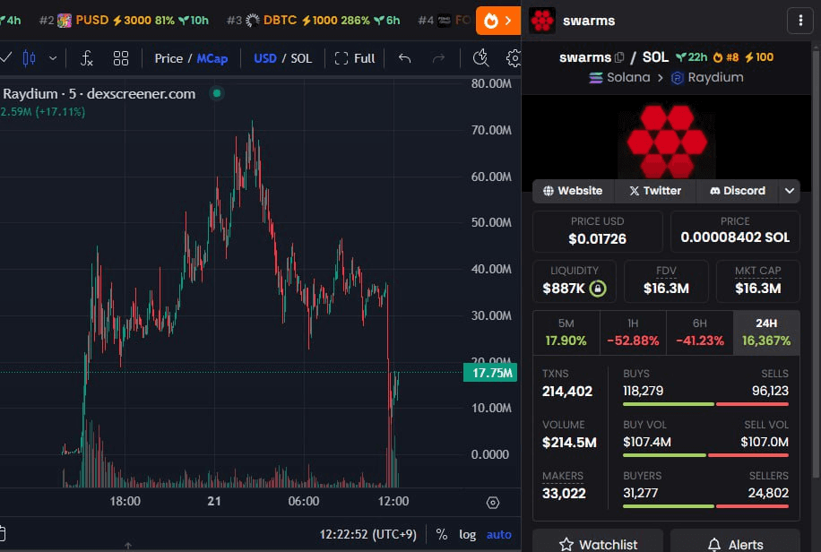Viewport: 821px width, 552px height.
Task: Open the three-dot menu next to swarms
Action: pos(800,21)
